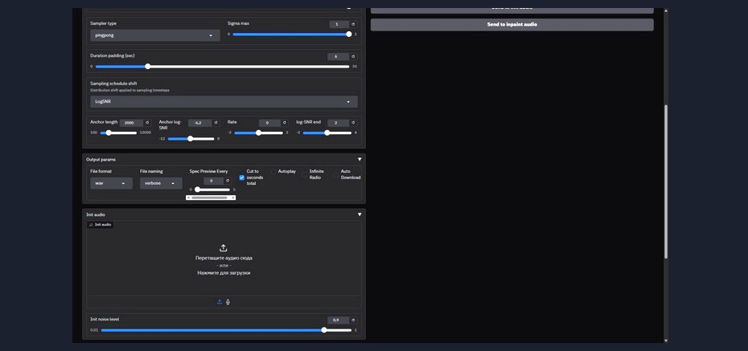748x351 pixels.
Task: Click the upload arrow icon in the drop zone
Action: [224, 248]
